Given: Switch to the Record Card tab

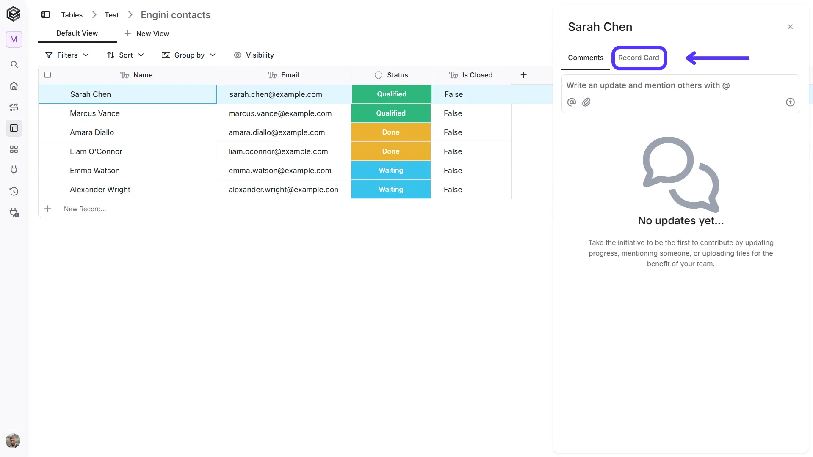Looking at the screenshot, I should [x=639, y=58].
